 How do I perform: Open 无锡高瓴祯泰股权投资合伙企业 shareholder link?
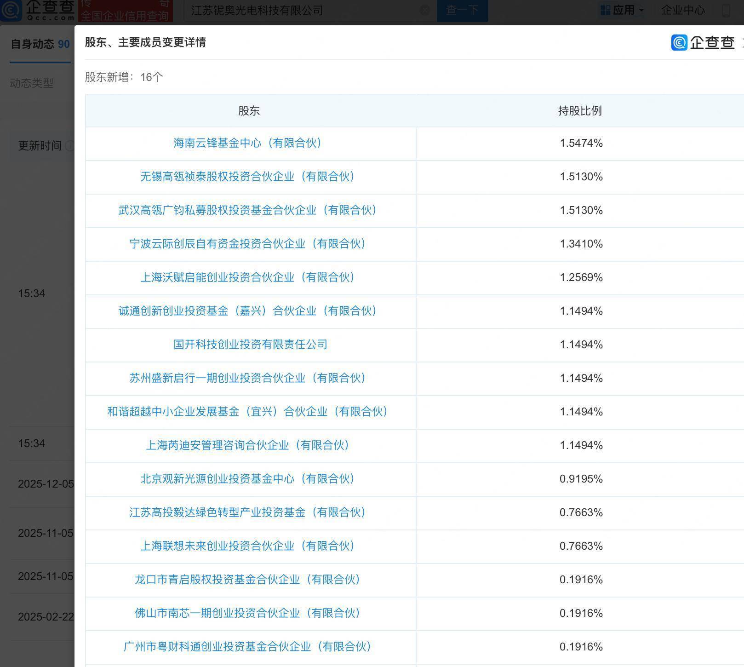pos(249,177)
